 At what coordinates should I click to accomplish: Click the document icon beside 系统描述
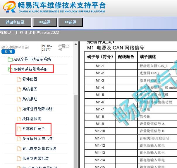coord(19,99)
